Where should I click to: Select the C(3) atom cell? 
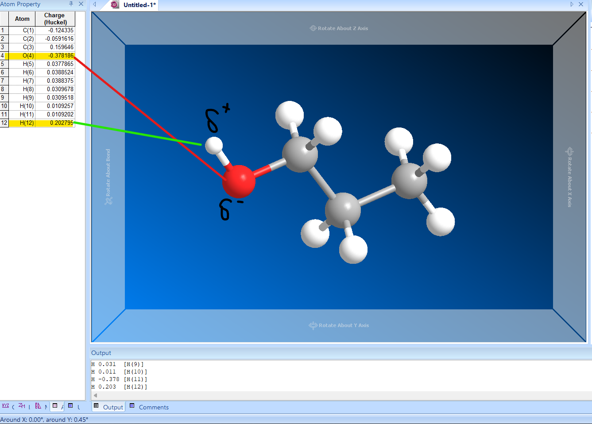pyautogui.click(x=22, y=47)
